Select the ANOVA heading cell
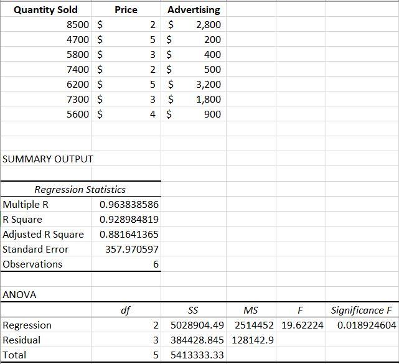The width and height of the screenshot is (399, 364). pyautogui.click(x=45, y=294)
